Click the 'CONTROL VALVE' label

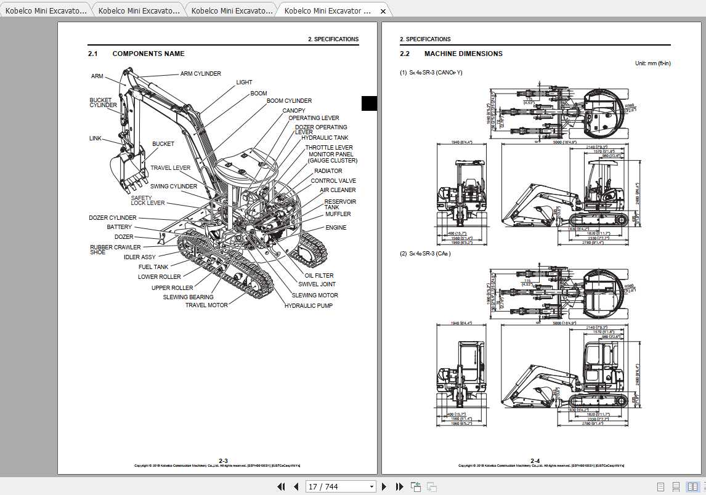[333, 180]
